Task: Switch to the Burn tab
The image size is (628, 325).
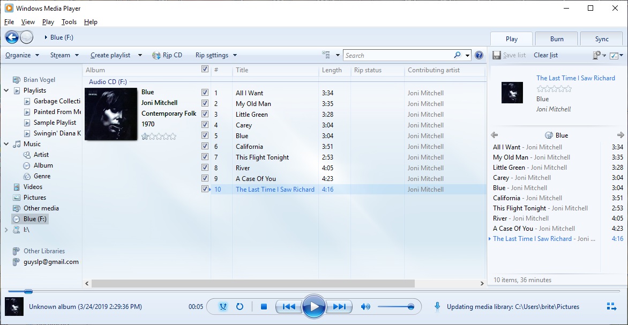Action: pos(557,39)
